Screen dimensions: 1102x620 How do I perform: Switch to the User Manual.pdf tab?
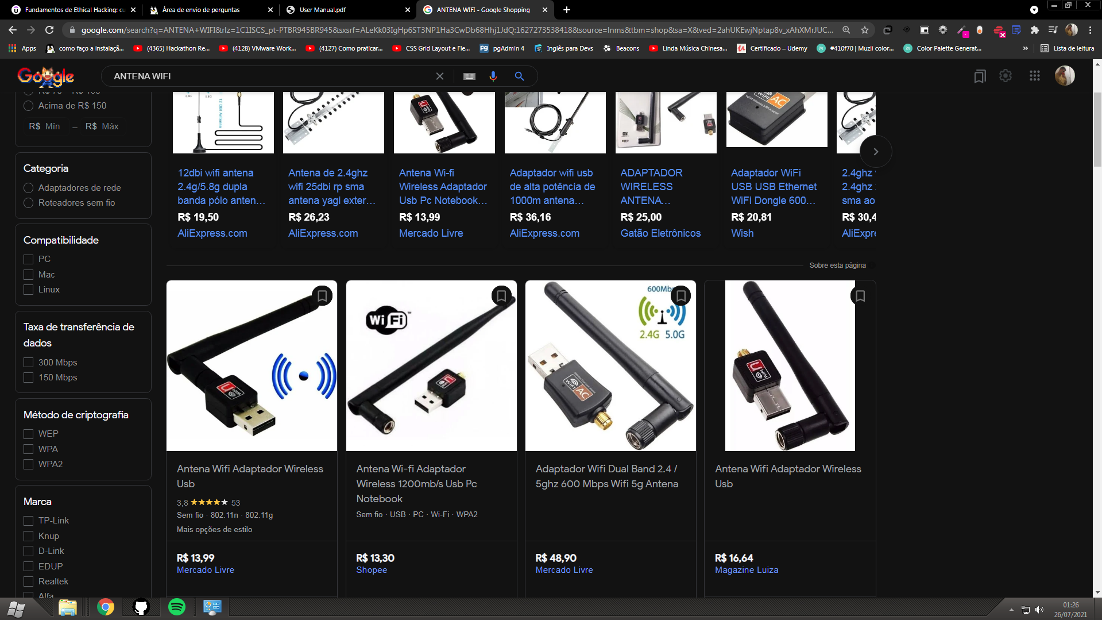point(347,10)
